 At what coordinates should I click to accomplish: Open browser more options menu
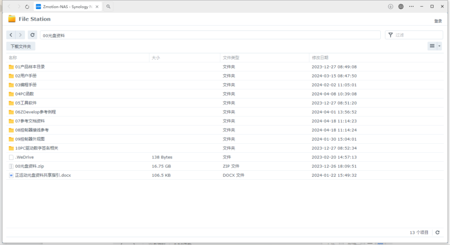pyautogui.click(x=411, y=7)
